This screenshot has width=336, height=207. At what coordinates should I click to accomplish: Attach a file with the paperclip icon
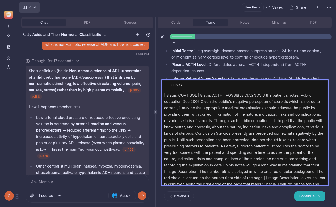tap(32, 196)
